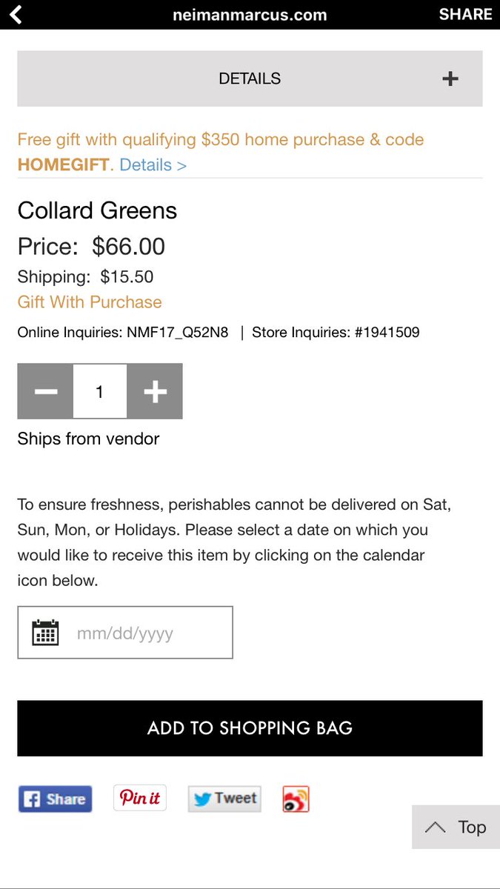Share via the Weibo icon
This screenshot has height=889, width=500.
point(296,799)
